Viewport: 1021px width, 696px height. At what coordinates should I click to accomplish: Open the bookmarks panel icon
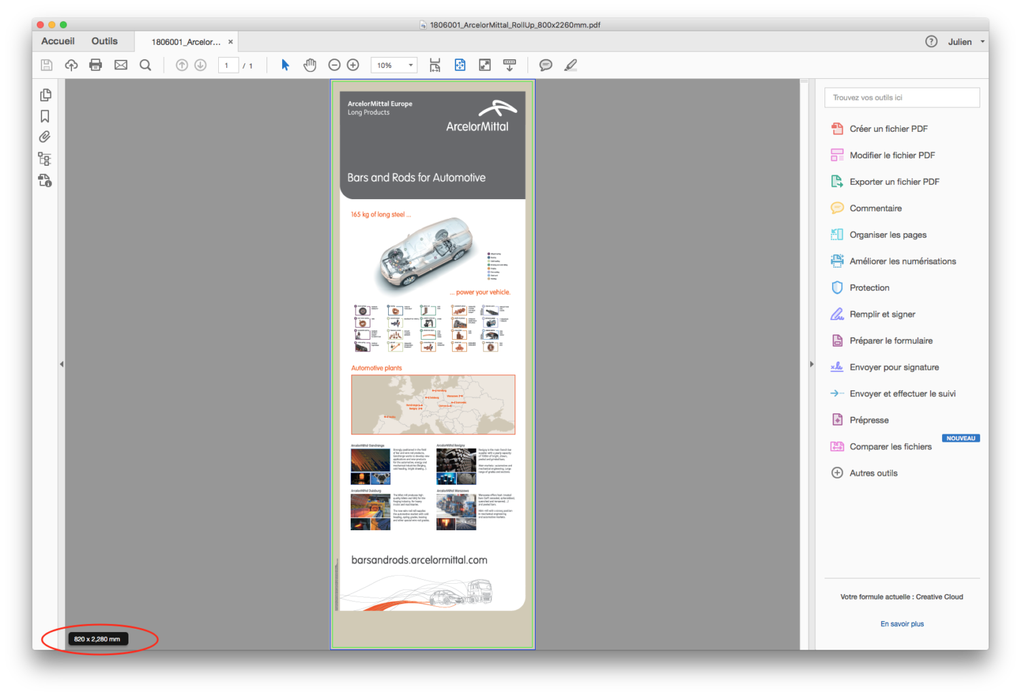click(46, 116)
